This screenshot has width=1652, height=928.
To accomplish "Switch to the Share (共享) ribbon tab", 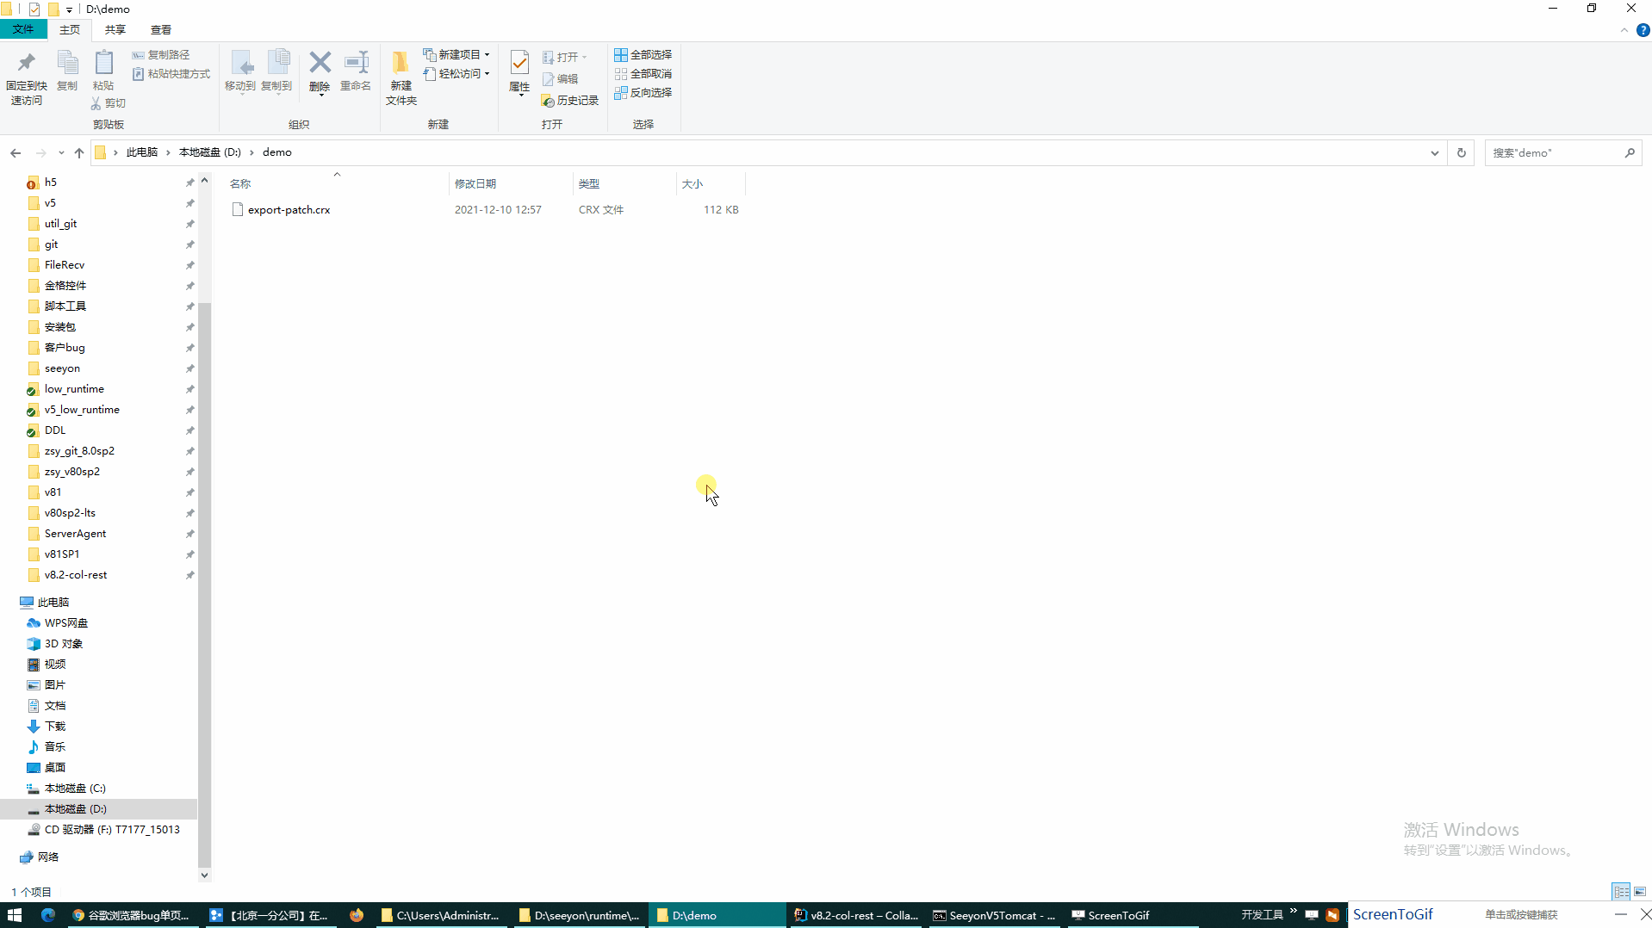I will click(115, 29).
